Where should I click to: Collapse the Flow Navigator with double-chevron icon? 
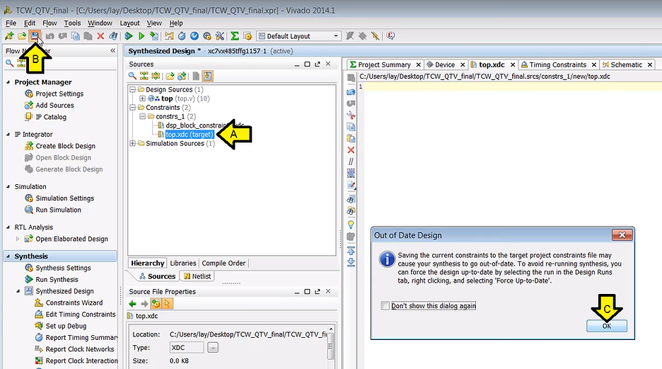tap(113, 51)
